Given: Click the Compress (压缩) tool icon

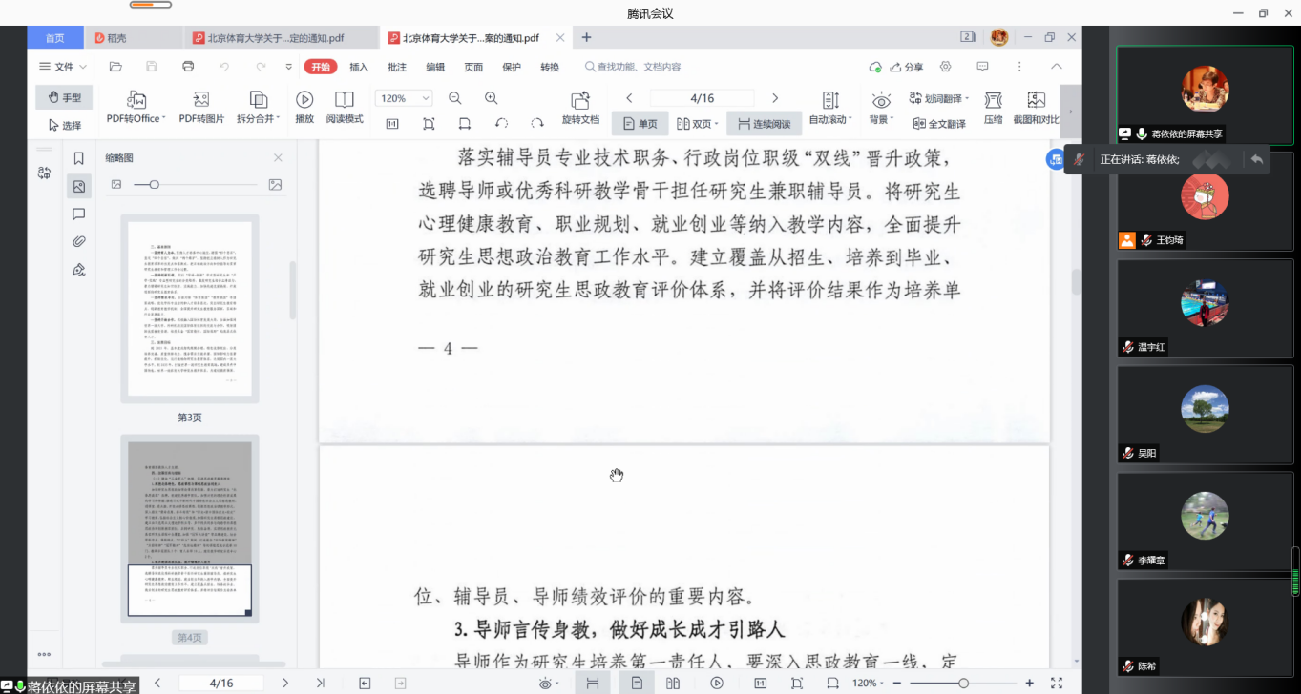Looking at the screenshot, I should [993, 100].
